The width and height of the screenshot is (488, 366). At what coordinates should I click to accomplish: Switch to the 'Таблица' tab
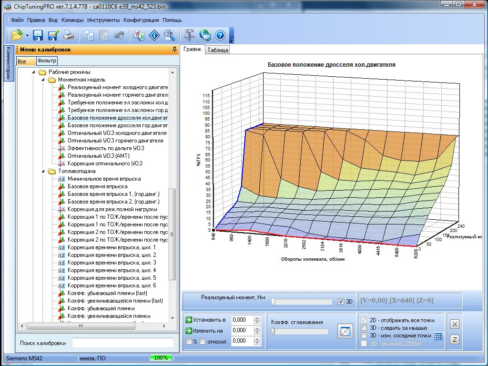(x=217, y=50)
